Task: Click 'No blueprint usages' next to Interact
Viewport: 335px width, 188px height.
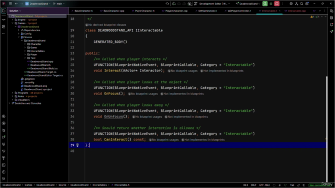Action: (183, 71)
